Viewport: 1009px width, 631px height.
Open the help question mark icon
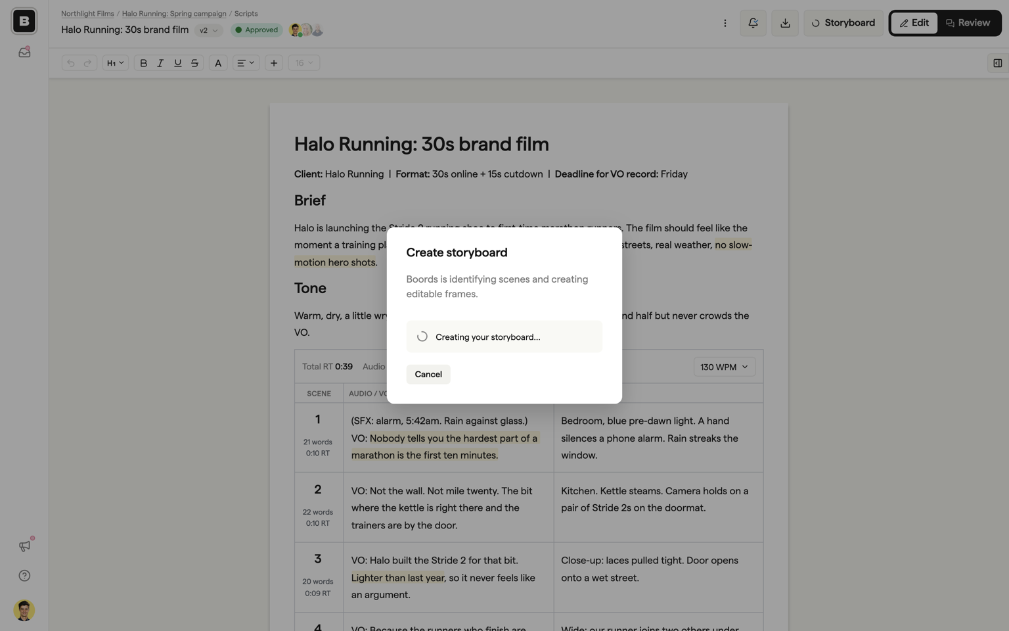coord(24,576)
